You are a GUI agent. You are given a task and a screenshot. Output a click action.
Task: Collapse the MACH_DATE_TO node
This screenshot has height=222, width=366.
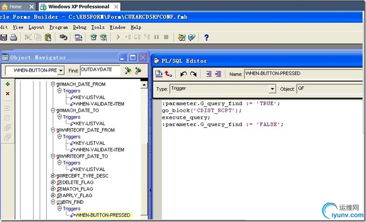click(53, 110)
